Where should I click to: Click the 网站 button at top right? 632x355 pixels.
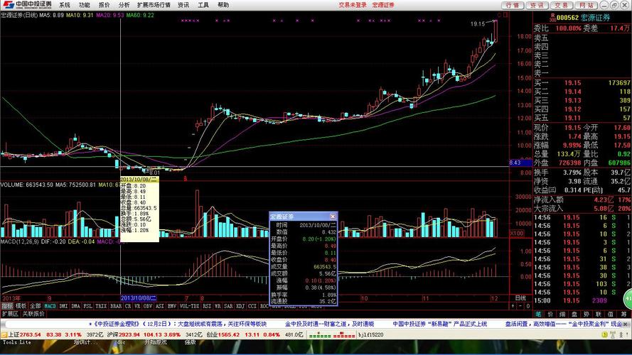(586, 5)
